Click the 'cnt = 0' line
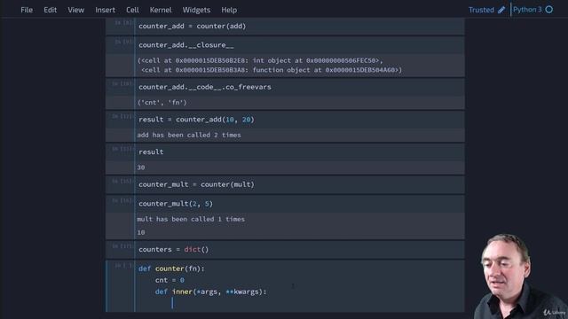Screen dimensions: 568x319 point(170,280)
